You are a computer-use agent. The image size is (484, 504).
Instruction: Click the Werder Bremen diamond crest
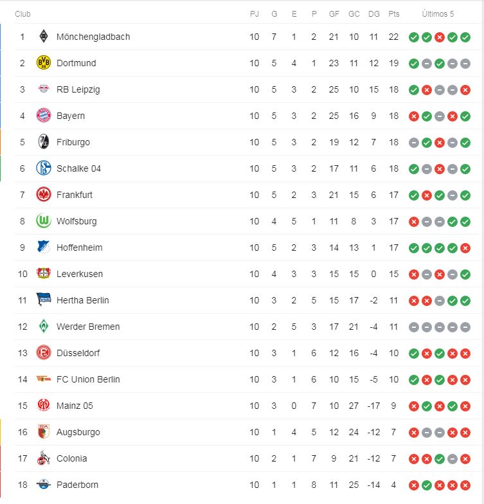click(x=43, y=327)
